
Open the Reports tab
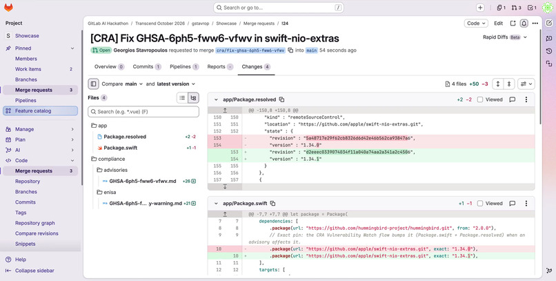[x=220, y=67]
